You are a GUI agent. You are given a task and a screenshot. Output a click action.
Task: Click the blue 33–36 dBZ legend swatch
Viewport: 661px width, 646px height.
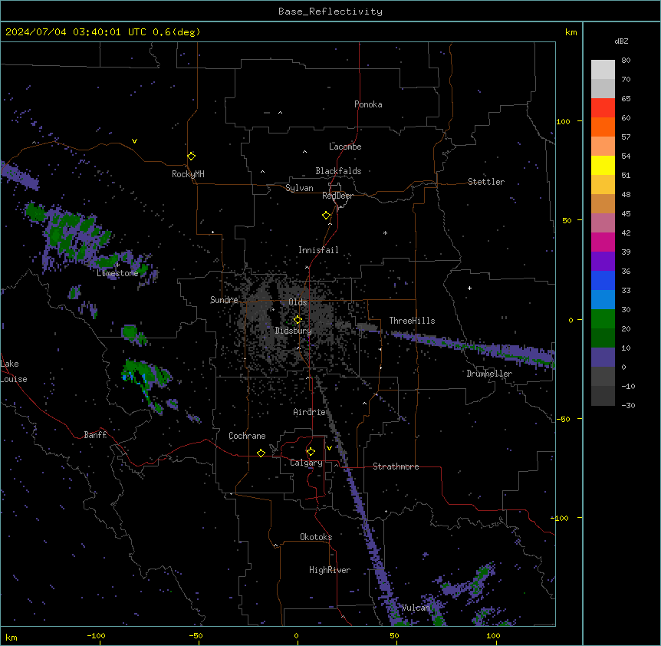[603, 280]
